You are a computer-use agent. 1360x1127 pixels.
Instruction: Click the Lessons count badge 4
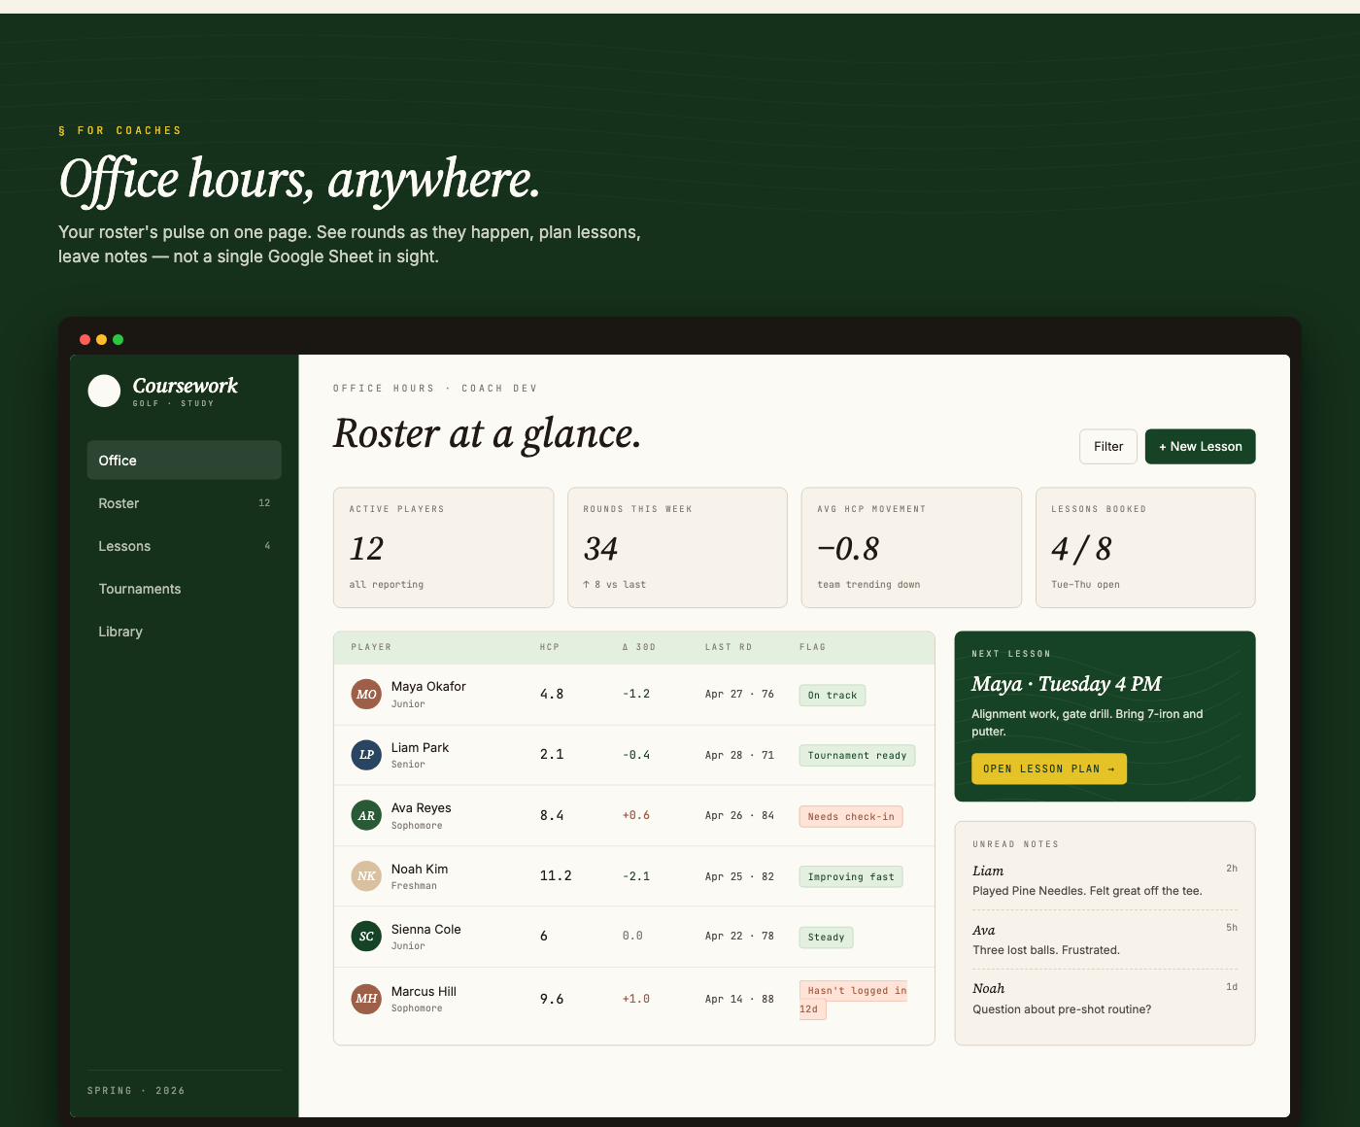pos(267,546)
